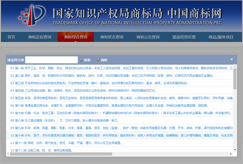The width and height of the screenshot is (243, 164).
Task: Select the 商标综合查询 tab
Action: [x=76, y=37]
